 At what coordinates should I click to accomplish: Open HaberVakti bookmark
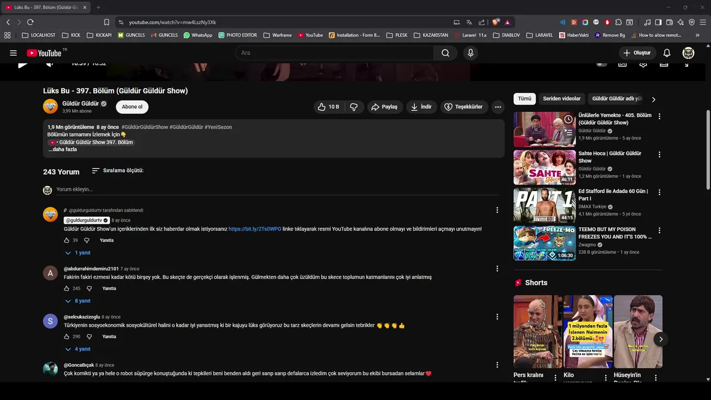click(x=573, y=35)
